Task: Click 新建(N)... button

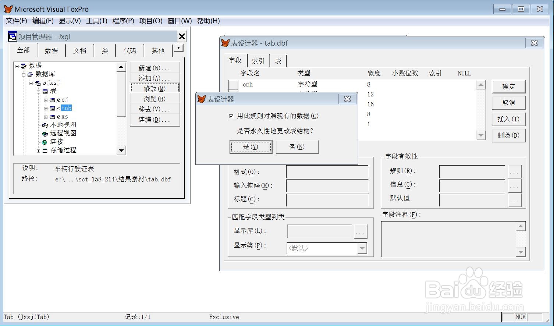Action: 155,68
